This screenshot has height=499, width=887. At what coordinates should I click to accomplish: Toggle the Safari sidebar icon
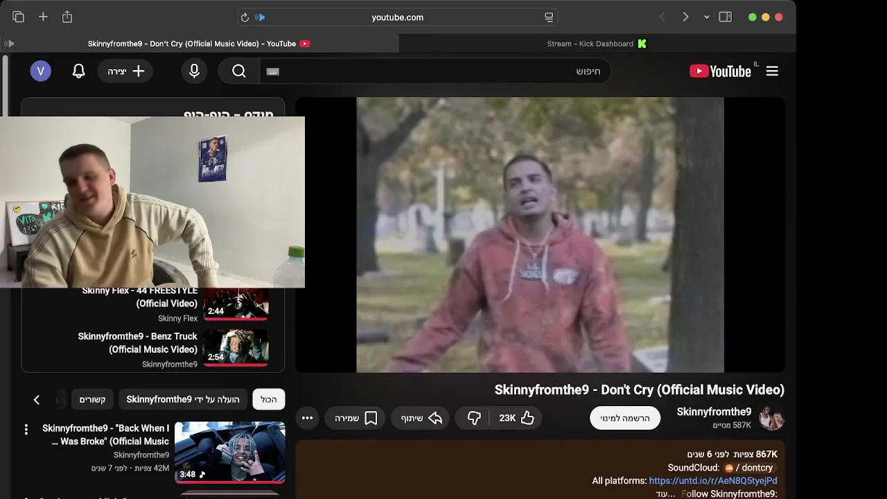click(726, 17)
